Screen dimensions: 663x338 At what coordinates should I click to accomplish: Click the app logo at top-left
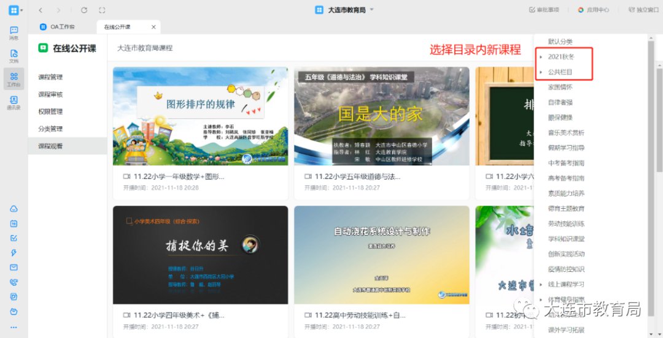pyautogui.click(x=14, y=10)
